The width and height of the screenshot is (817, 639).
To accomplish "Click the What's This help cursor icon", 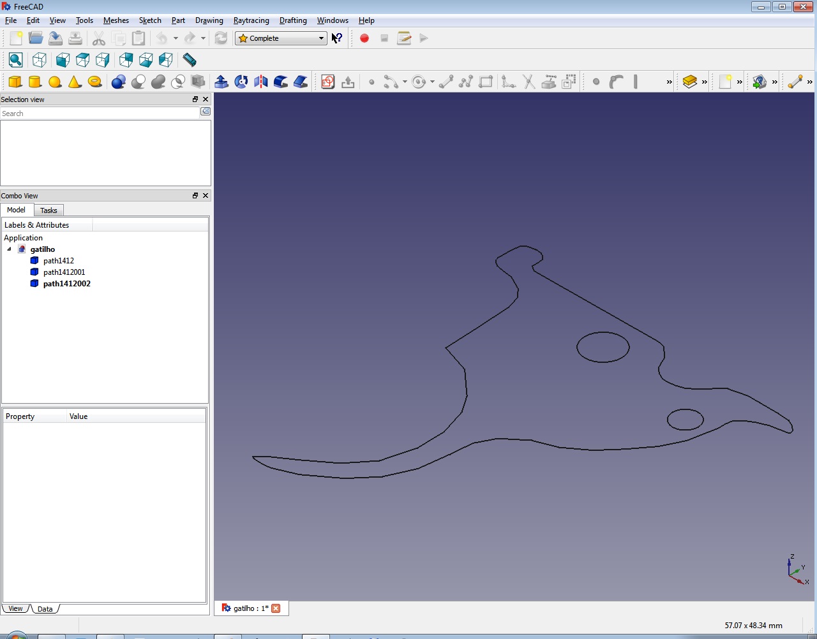I will (x=337, y=38).
